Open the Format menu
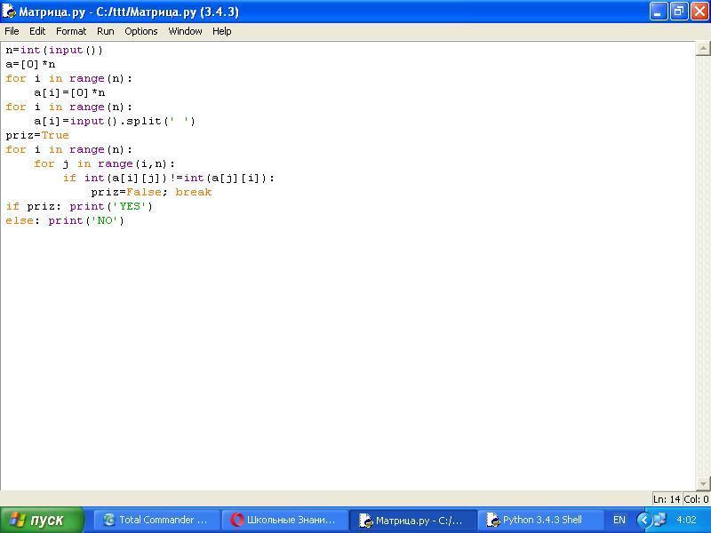 71,31
